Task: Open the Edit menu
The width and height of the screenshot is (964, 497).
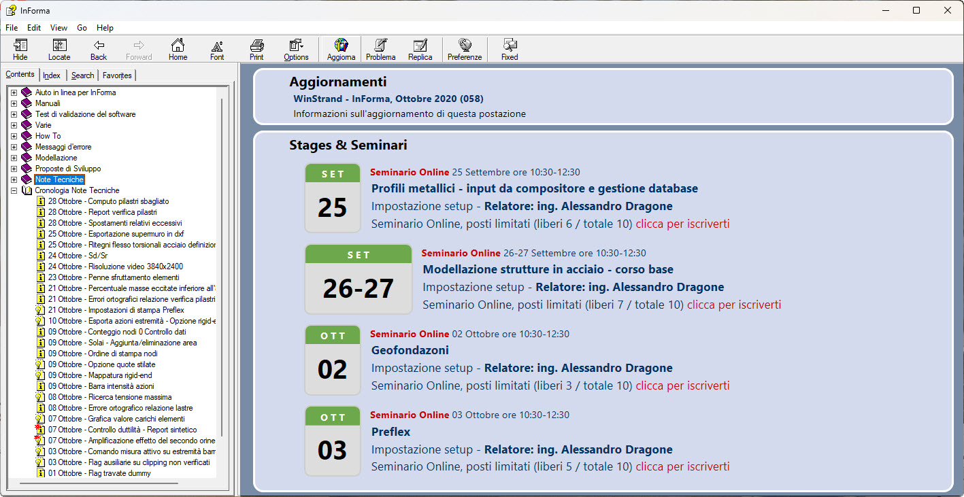Action: click(34, 28)
